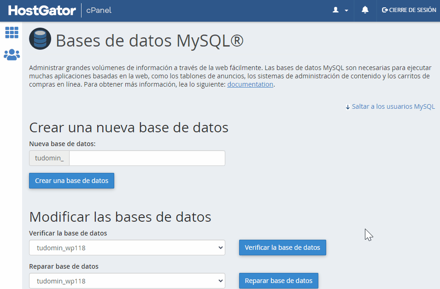The height and width of the screenshot is (289, 440).
Task: Click Crear una base de datos button
Action: [71, 181]
